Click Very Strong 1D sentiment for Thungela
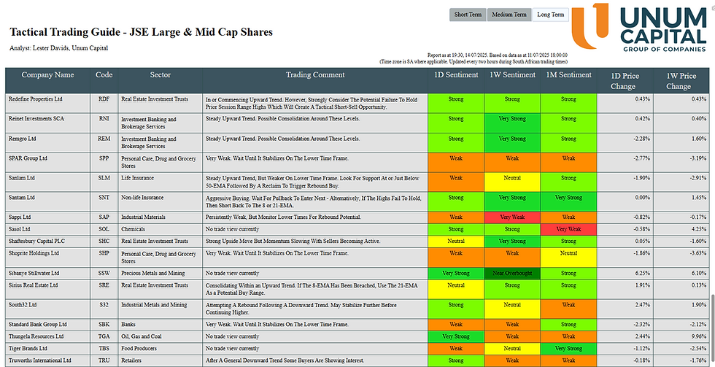715x367 pixels. pos(456,337)
